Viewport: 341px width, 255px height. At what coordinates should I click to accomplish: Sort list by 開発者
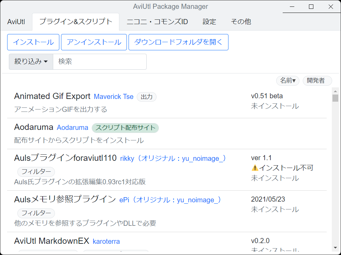(317, 81)
